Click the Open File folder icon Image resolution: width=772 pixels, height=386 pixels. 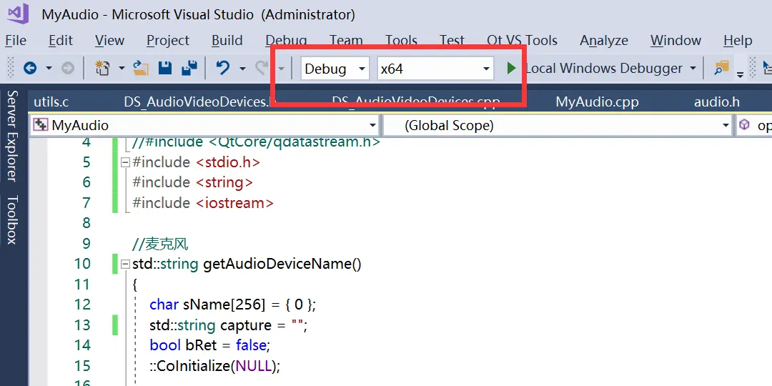(x=142, y=68)
